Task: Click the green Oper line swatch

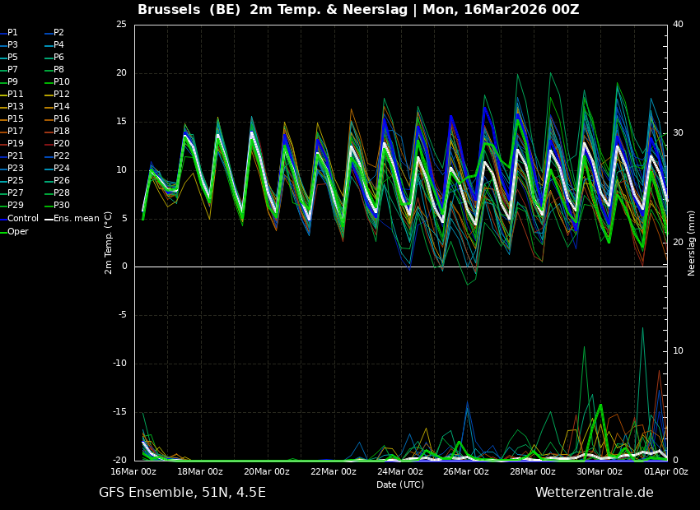Action: pos(3,232)
